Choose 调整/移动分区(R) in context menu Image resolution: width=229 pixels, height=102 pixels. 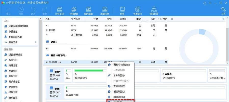click(x=120, y=65)
